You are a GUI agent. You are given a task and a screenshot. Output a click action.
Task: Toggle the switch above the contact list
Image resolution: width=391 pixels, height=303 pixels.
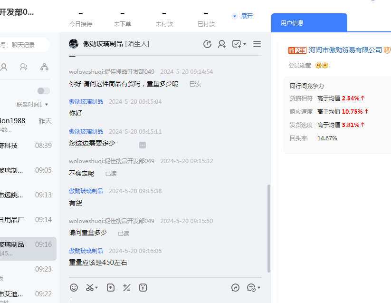[43, 91]
